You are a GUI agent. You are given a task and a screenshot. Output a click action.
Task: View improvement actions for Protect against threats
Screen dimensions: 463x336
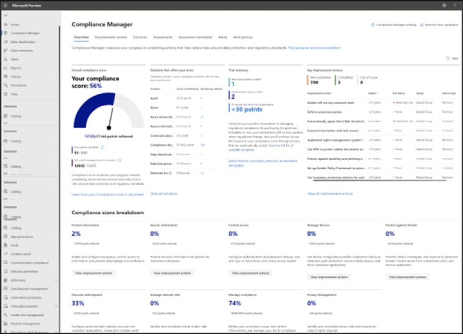point(408,277)
